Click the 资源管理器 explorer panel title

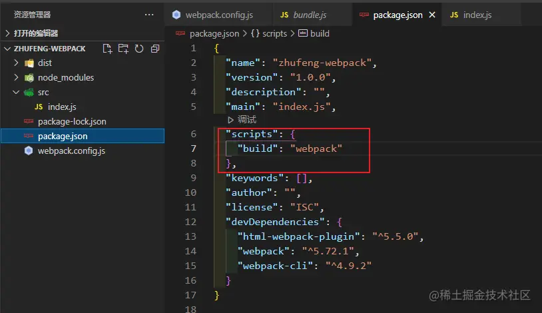(32, 15)
